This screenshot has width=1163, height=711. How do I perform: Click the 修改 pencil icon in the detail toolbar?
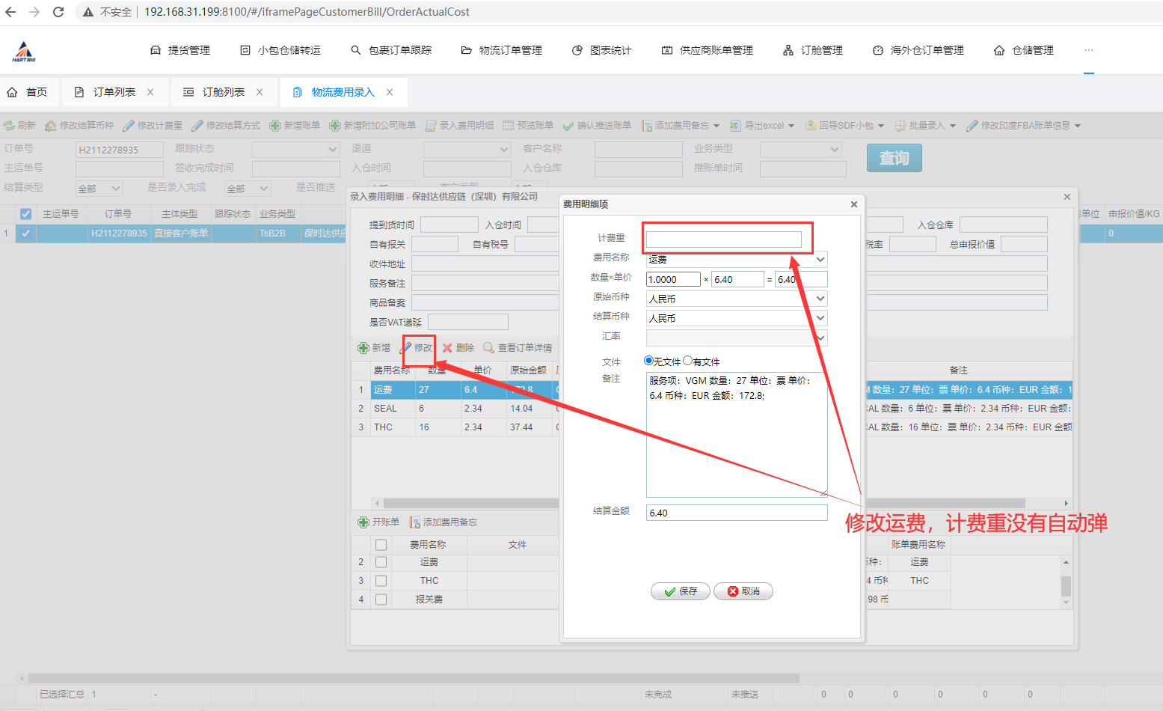tap(406, 348)
